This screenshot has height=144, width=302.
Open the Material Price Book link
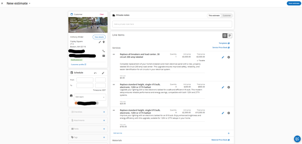click(220, 140)
